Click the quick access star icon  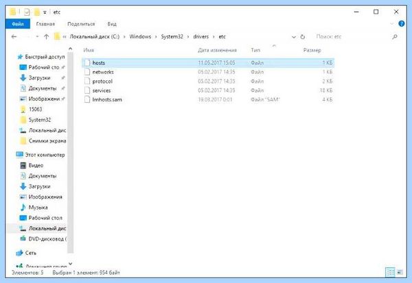tap(20, 57)
